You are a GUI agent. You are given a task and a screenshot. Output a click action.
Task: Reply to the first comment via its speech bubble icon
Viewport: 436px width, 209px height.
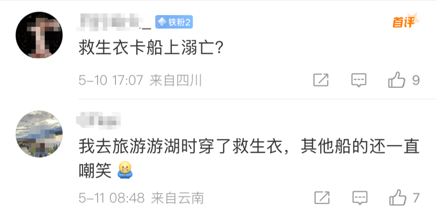[359, 80]
